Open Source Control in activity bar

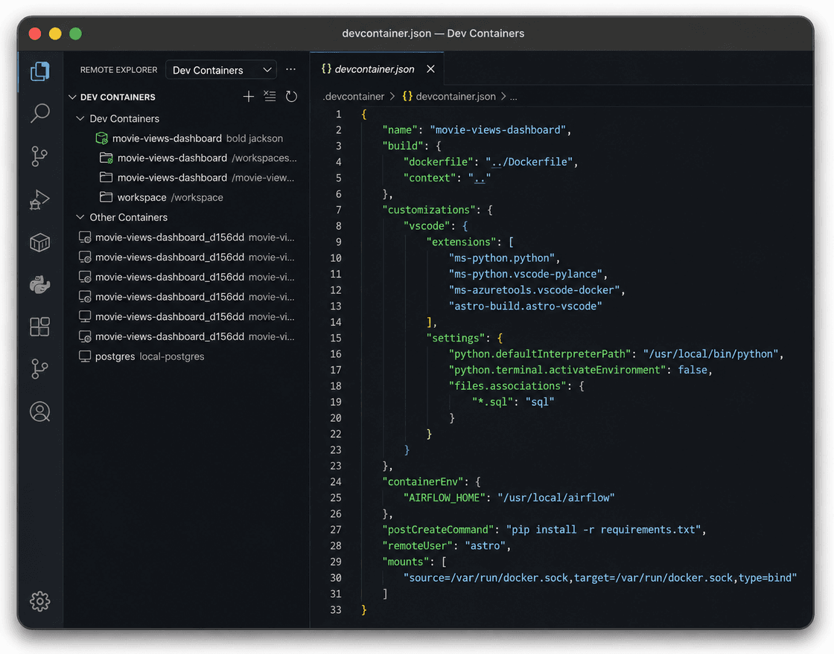coord(40,156)
